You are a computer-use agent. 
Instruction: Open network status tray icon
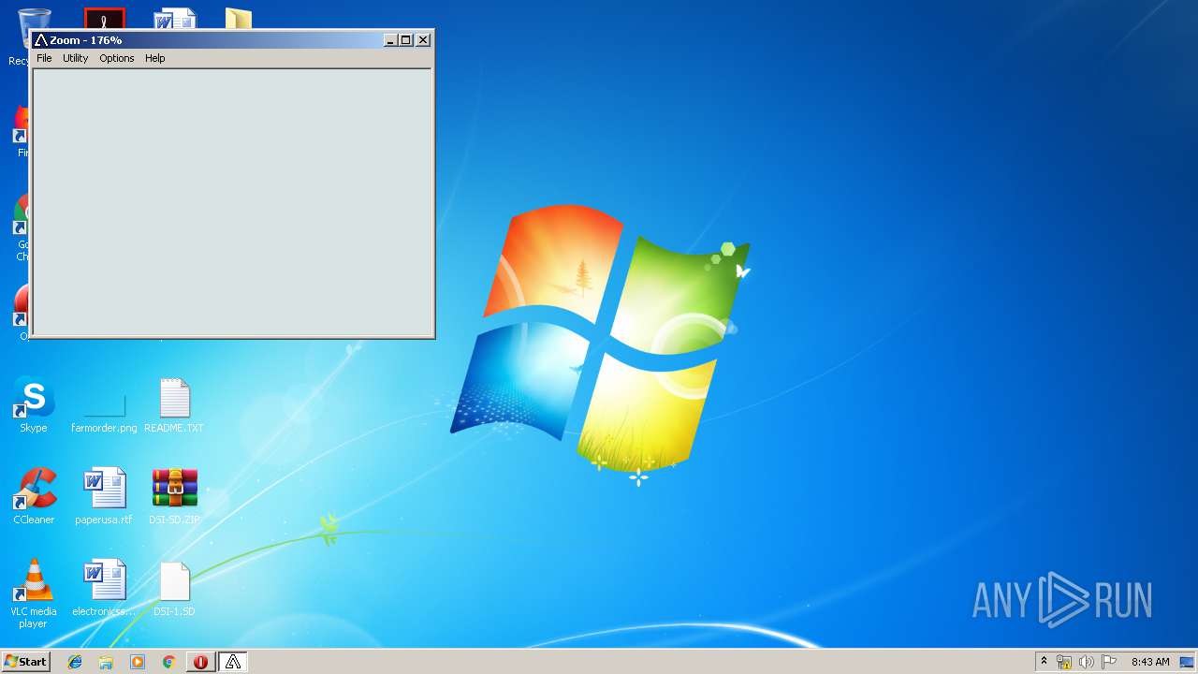point(1064,662)
